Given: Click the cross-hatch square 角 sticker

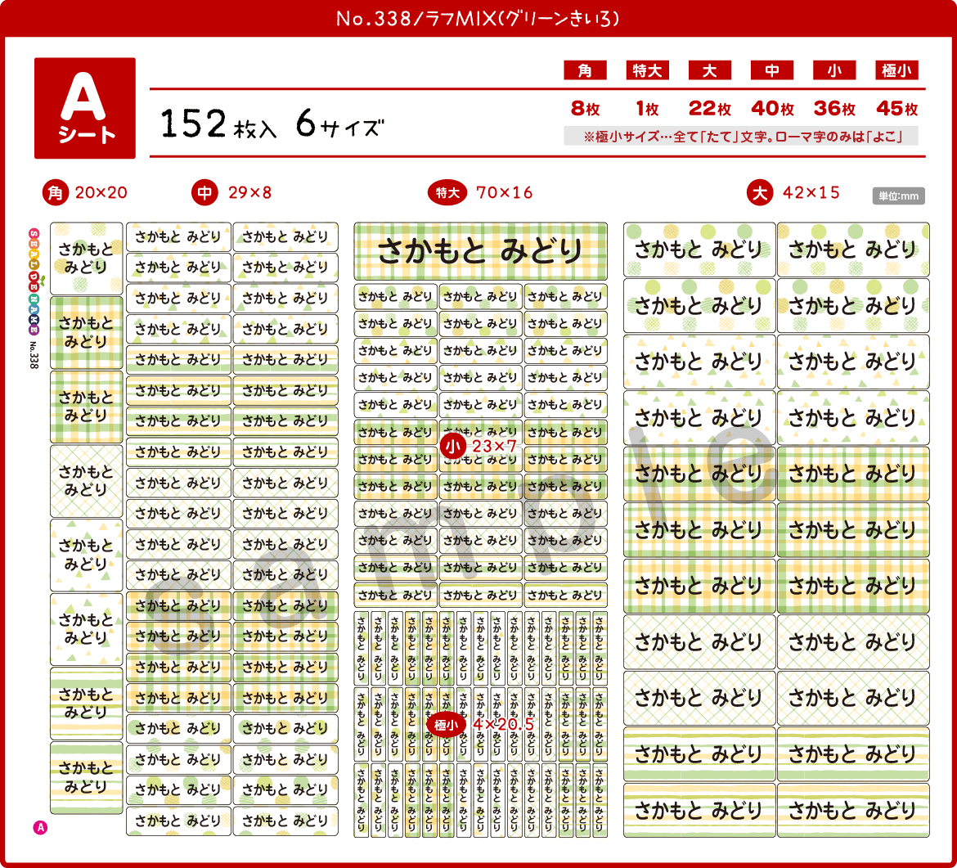Looking at the screenshot, I should pyautogui.click(x=86, y=481).
